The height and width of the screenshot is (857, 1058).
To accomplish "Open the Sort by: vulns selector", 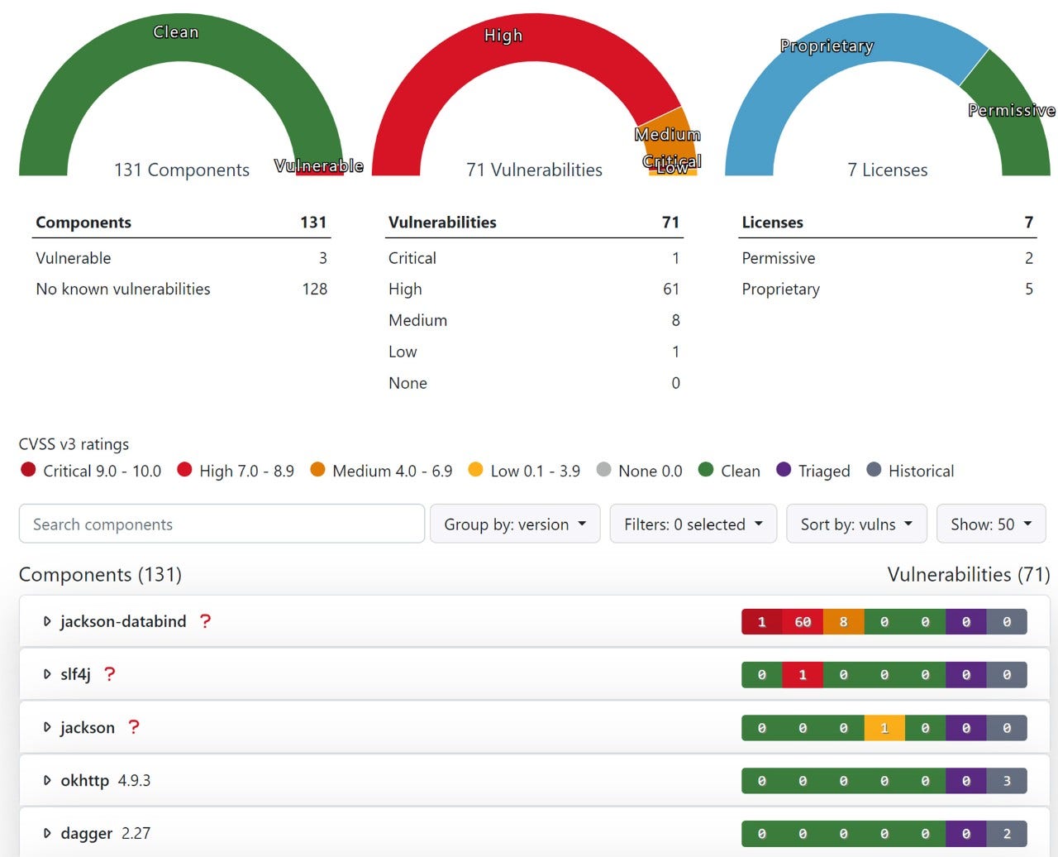I will click(x=856, y=524).
